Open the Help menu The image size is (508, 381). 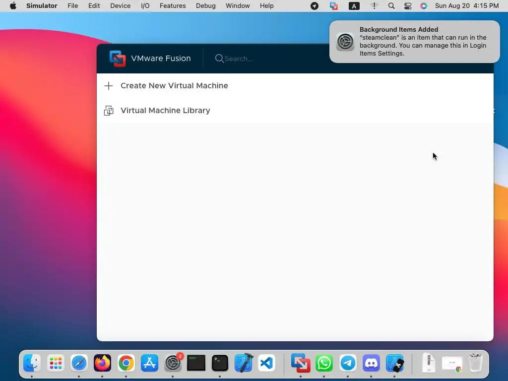[x=266, y=6]
